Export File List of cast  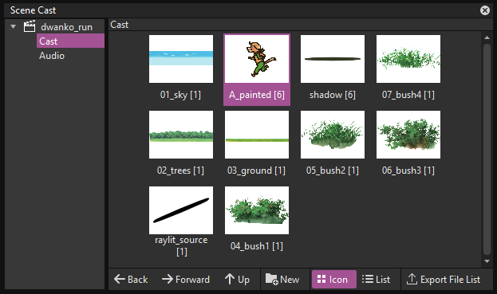click(x=444, y=280)
